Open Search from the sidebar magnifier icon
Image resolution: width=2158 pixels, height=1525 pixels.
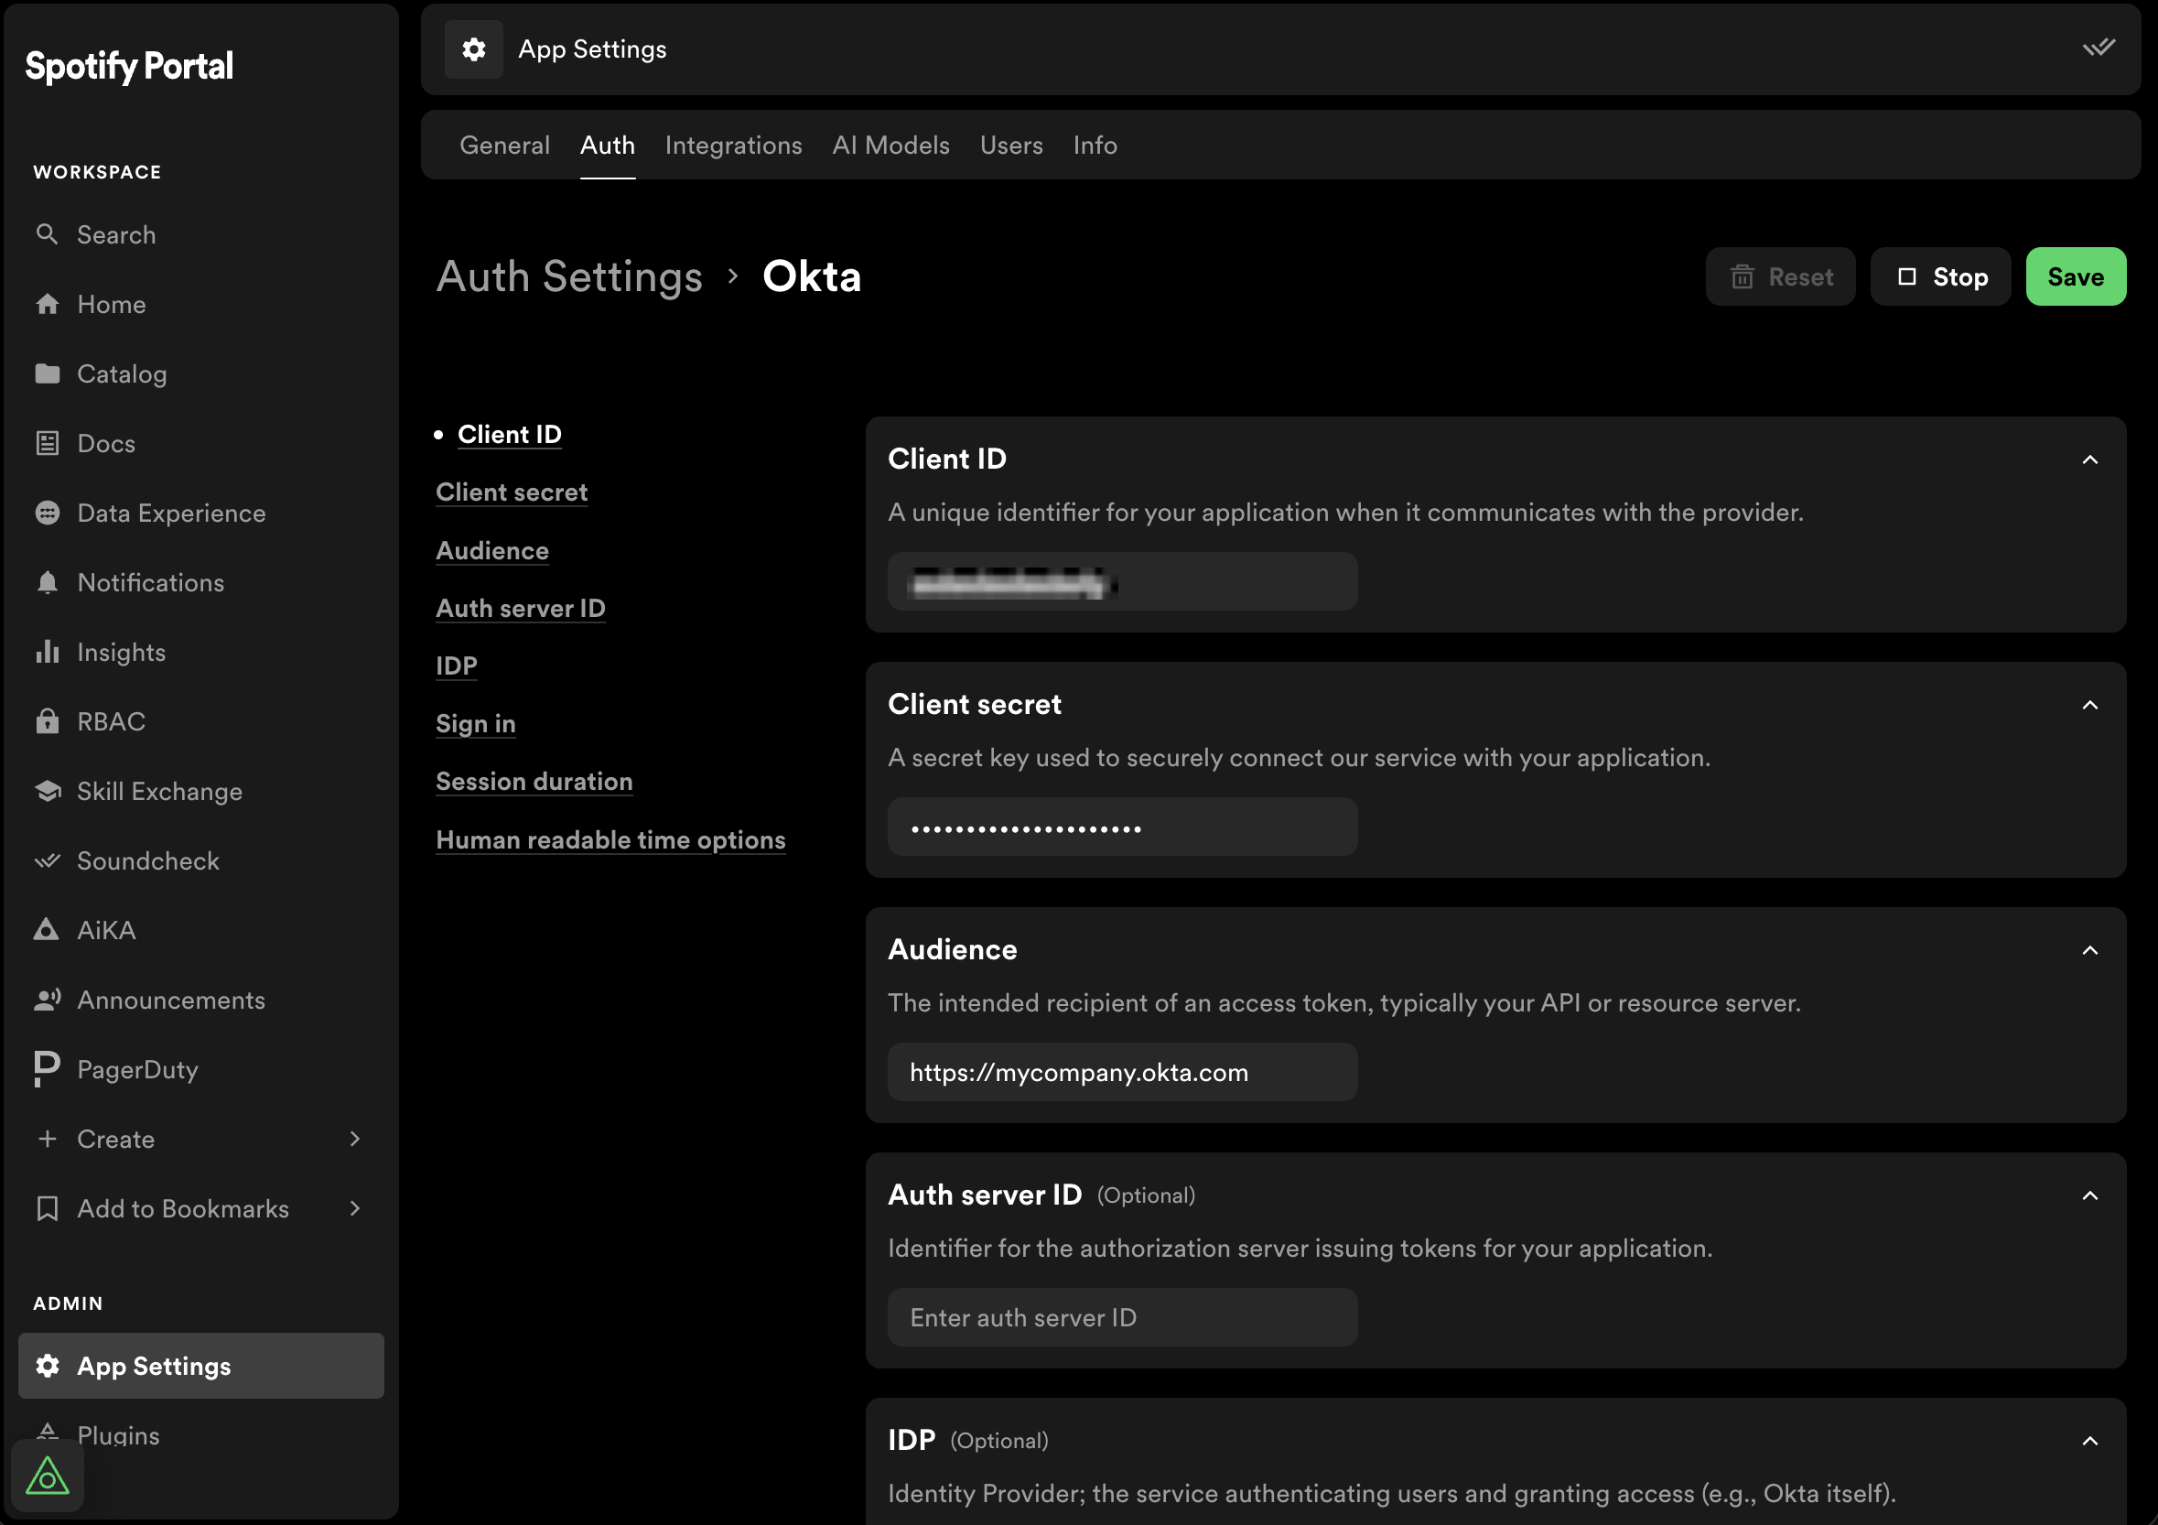[x=47, y=234]
